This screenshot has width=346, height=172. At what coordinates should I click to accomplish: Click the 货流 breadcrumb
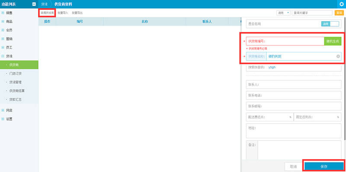pyautogui.click(x=45, y=4)
